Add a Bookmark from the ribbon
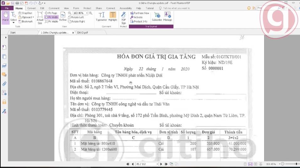 pyautogui.click(x=25, y=21)
